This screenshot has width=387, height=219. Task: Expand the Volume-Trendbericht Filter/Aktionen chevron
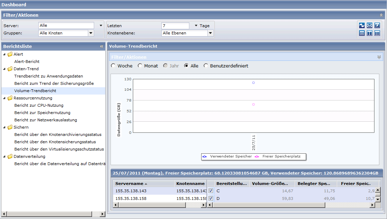click(379, 57)
